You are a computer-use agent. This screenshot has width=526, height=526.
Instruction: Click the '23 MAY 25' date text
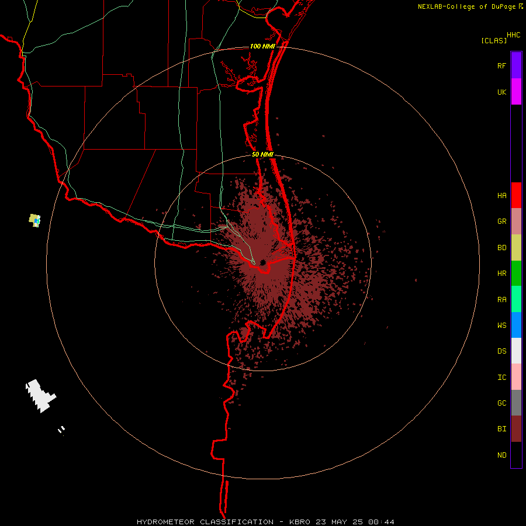339,522
